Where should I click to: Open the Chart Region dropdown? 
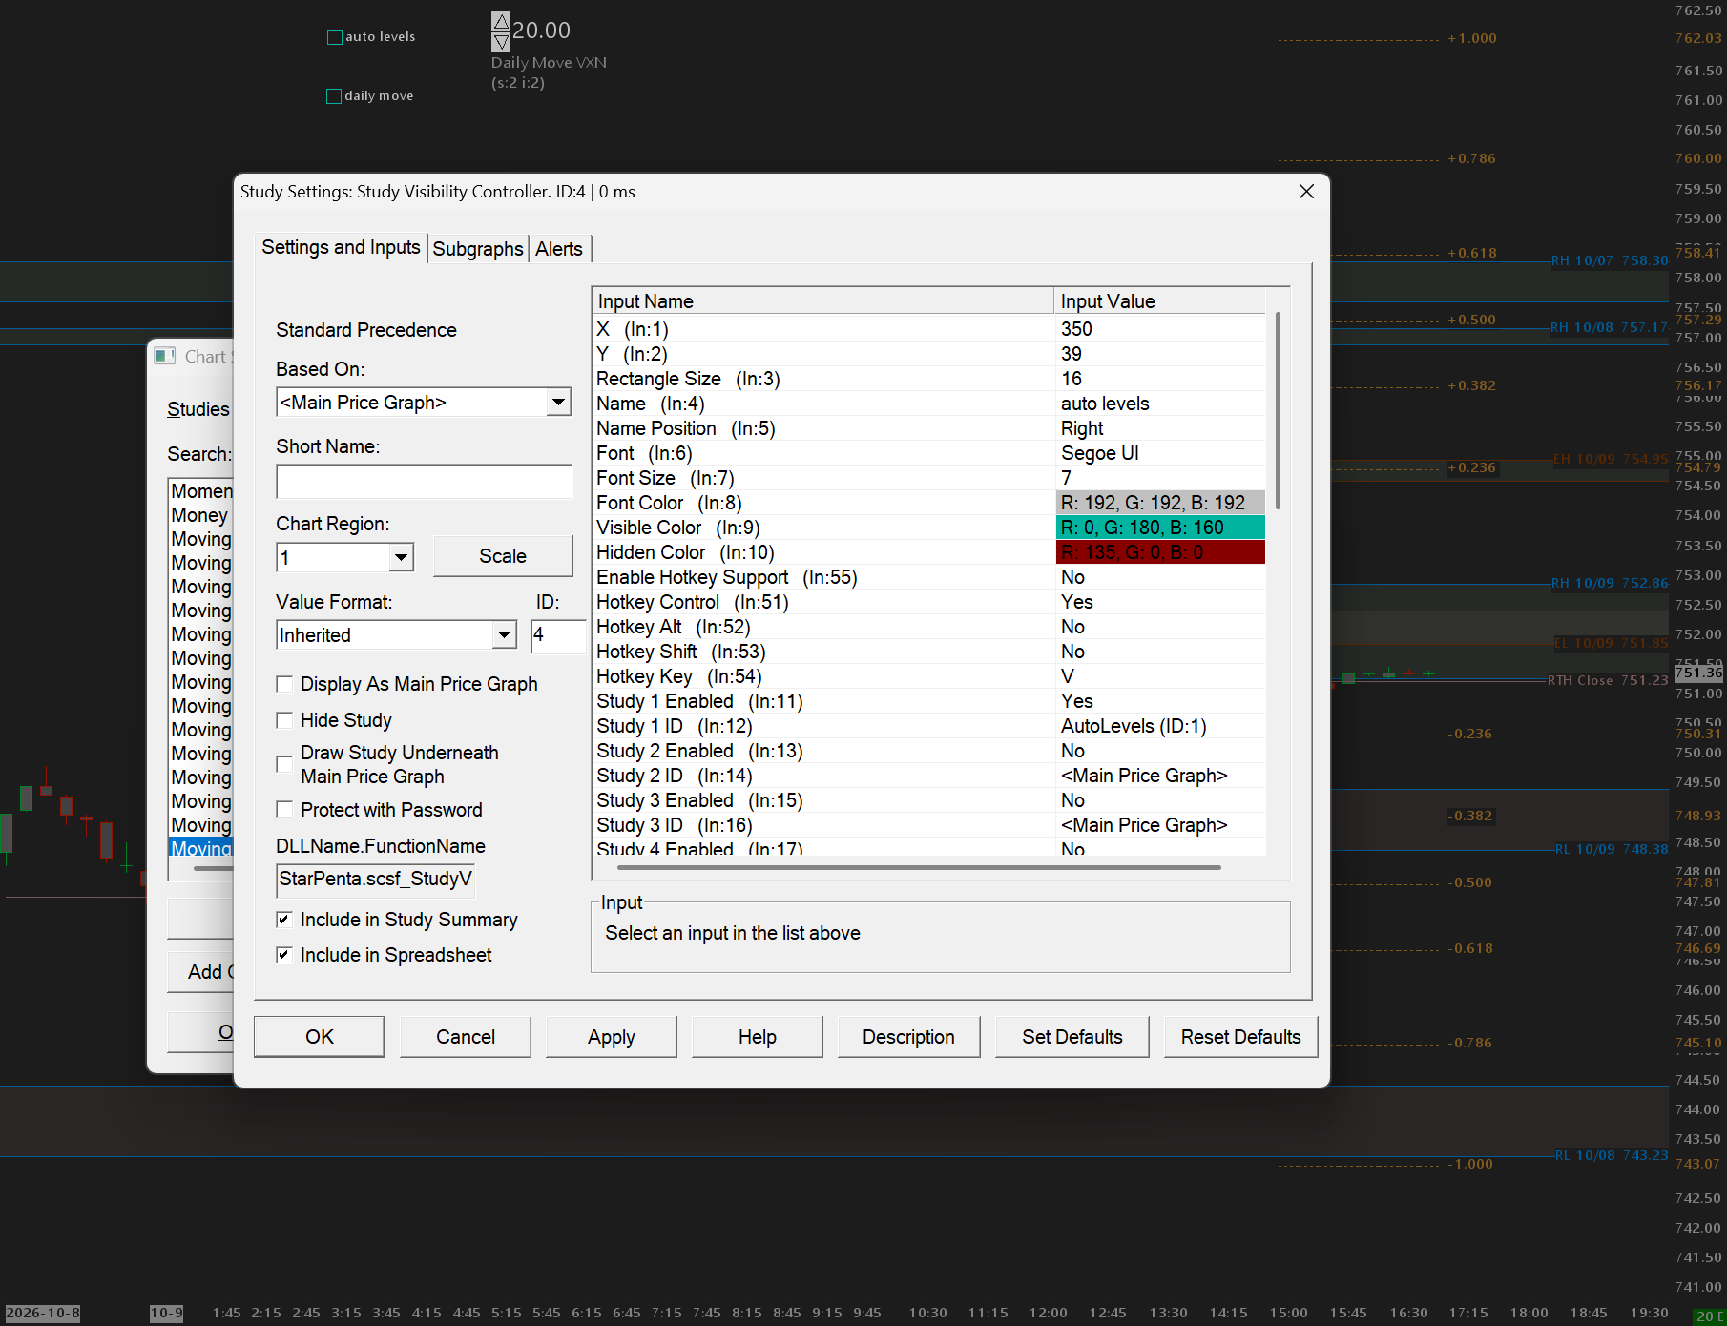402,558
